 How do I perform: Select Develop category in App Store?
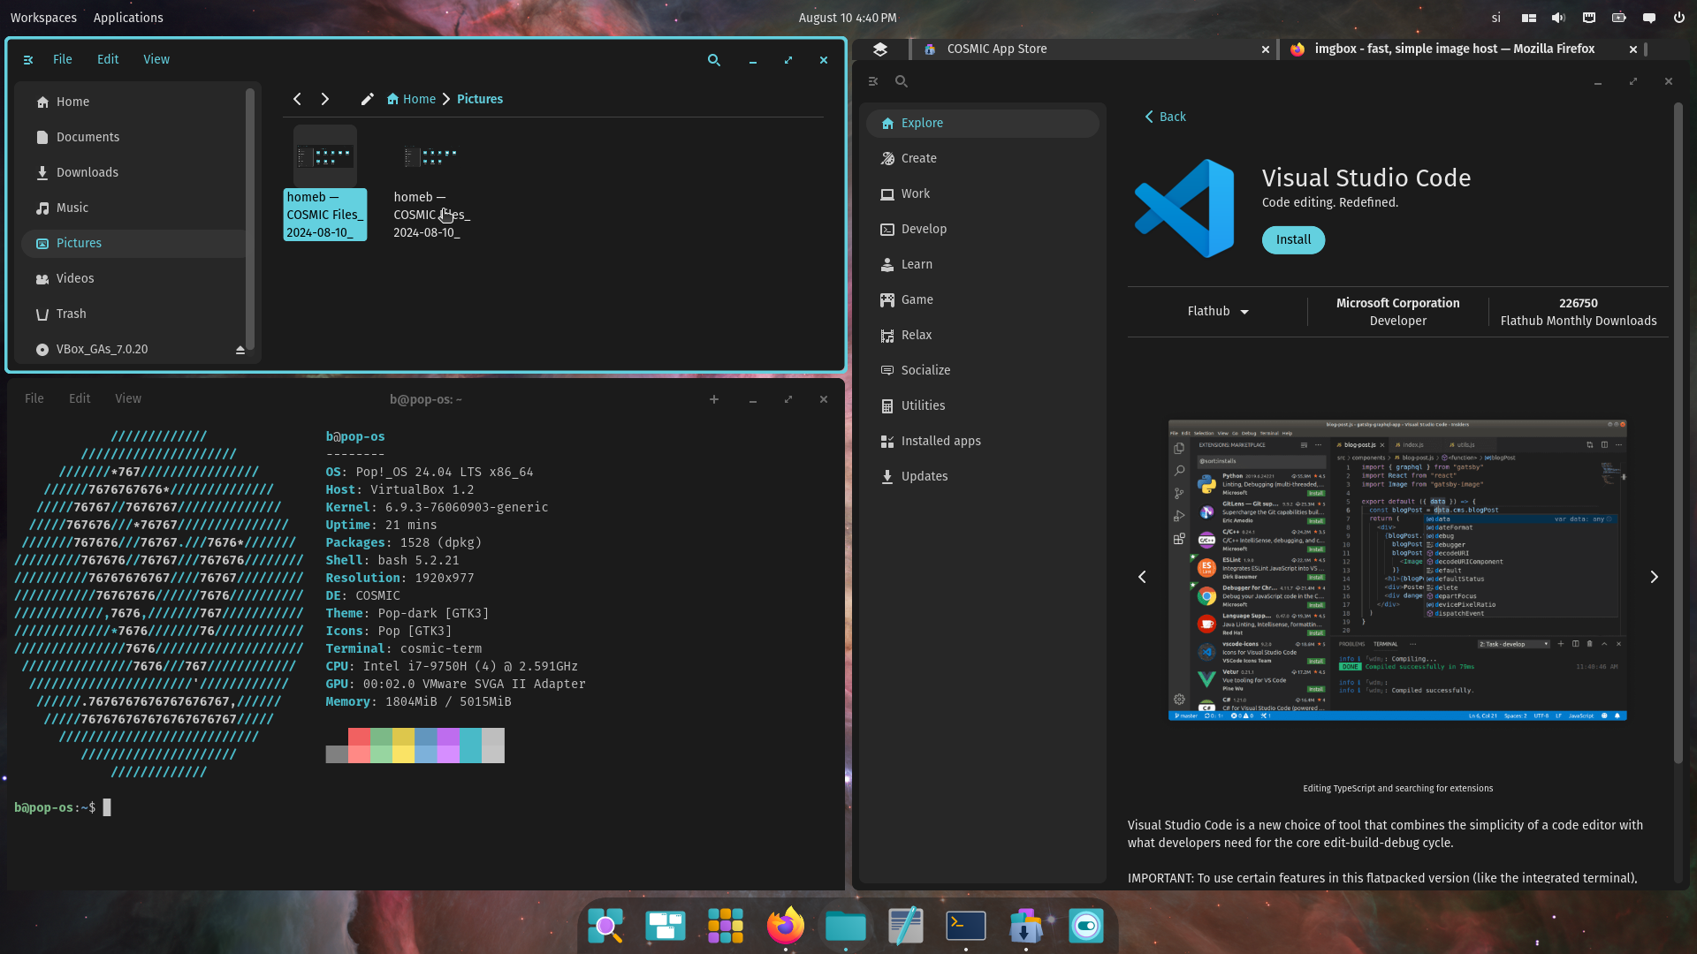coord(983,229)
